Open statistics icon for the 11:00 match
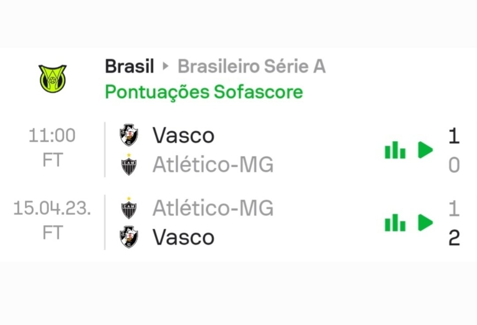The width and height of the screenshot is (477, 325). coord(395,151)
